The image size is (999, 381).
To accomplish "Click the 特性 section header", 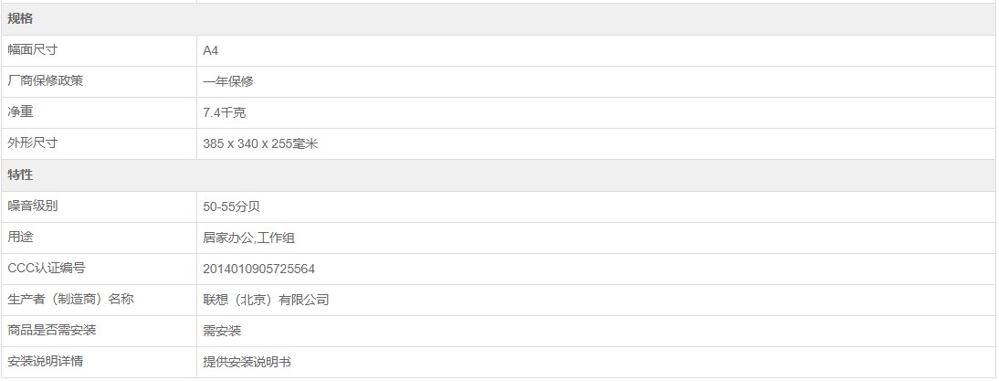I will (20, 175).
